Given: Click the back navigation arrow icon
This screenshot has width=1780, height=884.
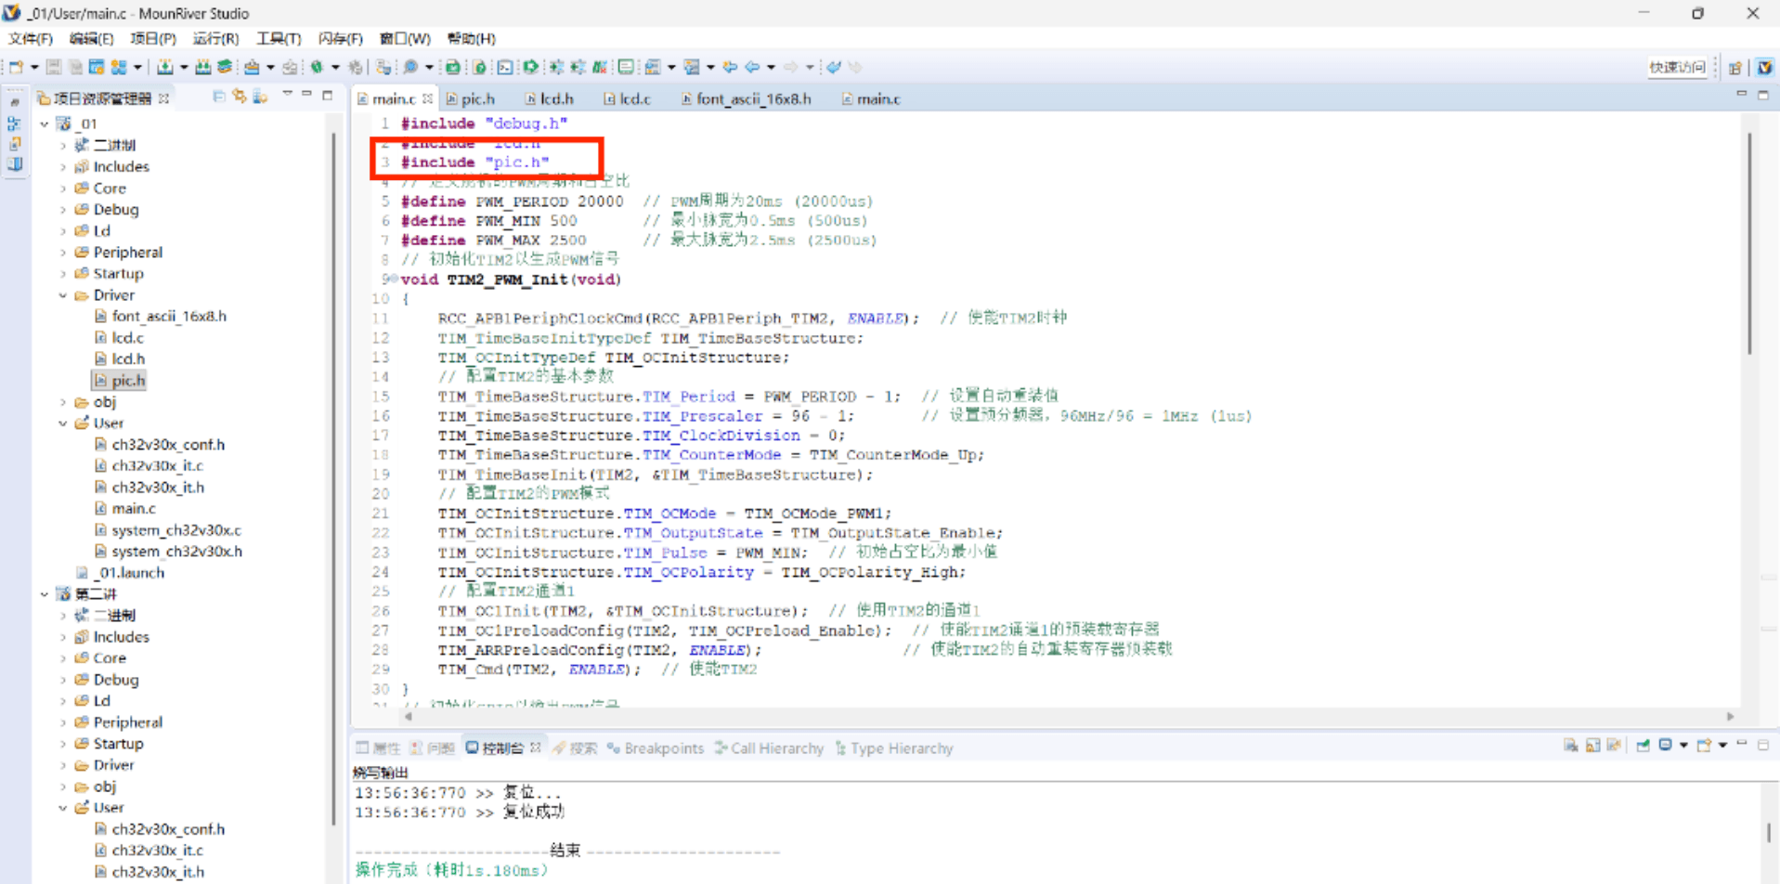Looking at the screenshot, I should click(752, 67).
